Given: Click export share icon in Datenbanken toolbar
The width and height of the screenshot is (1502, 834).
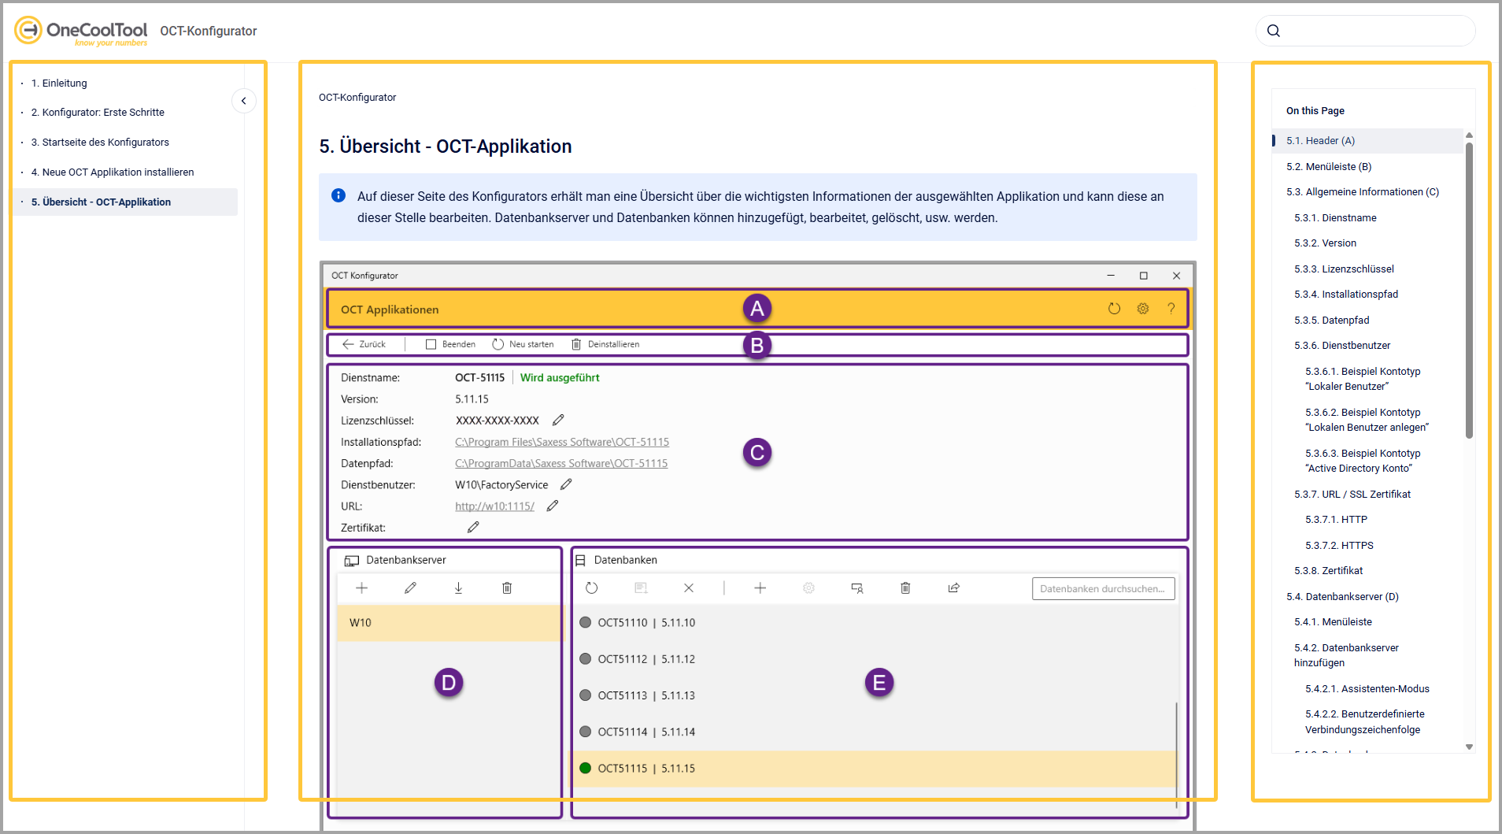Looking at the screenshot, I should pos(953,588).
